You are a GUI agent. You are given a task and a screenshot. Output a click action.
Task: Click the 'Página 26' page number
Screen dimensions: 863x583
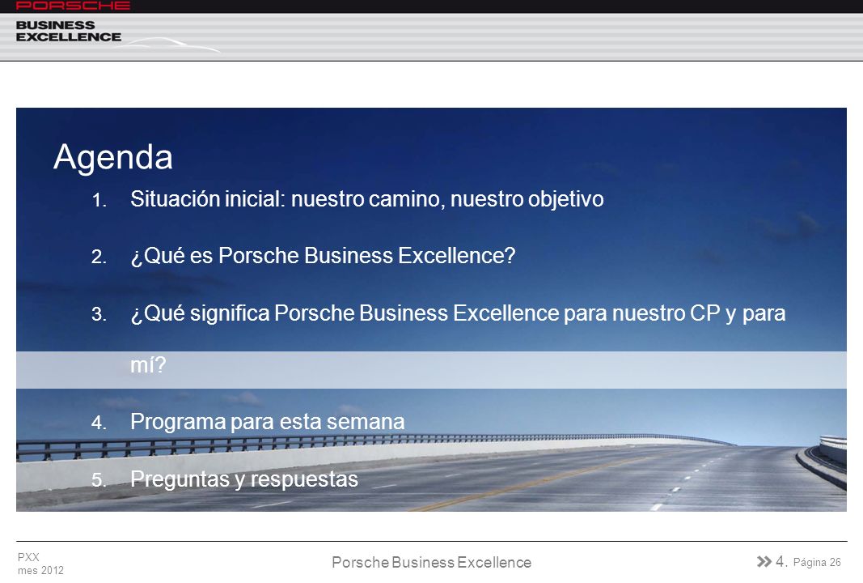(818, 563)
